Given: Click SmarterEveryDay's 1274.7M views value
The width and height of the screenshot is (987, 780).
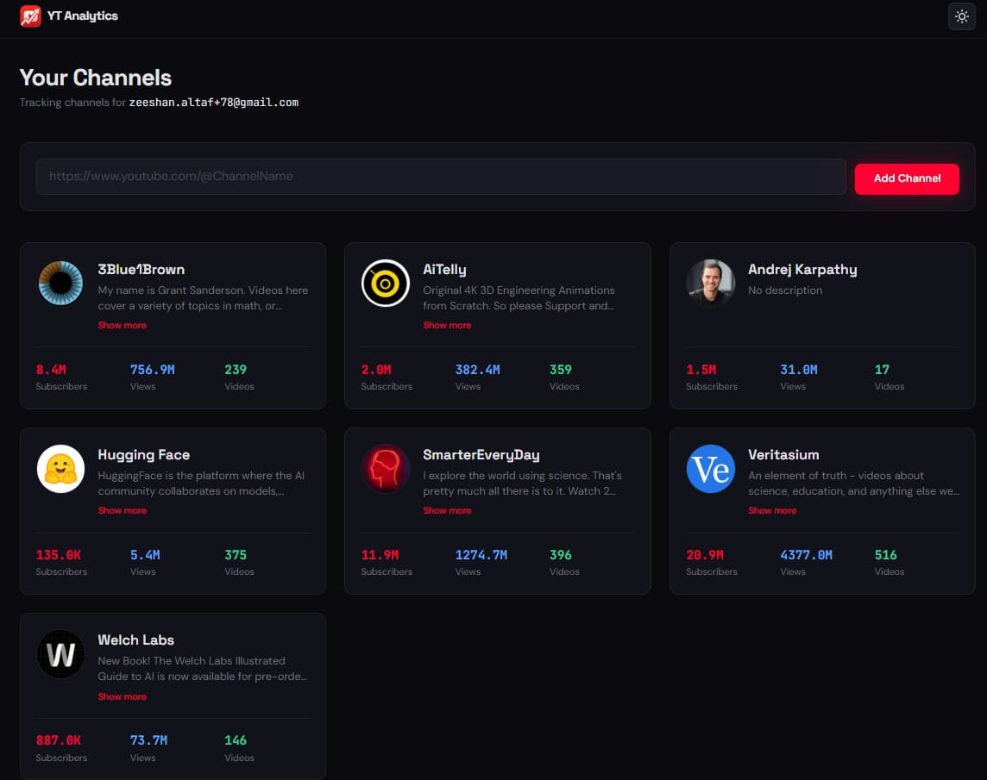Looking at the screenshot, I should (481, 555).
